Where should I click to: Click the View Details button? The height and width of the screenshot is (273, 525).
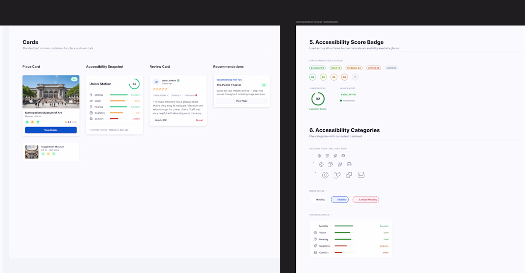51,130
